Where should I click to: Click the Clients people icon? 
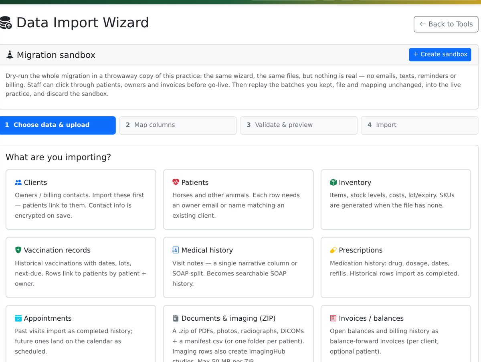[18, 182]
